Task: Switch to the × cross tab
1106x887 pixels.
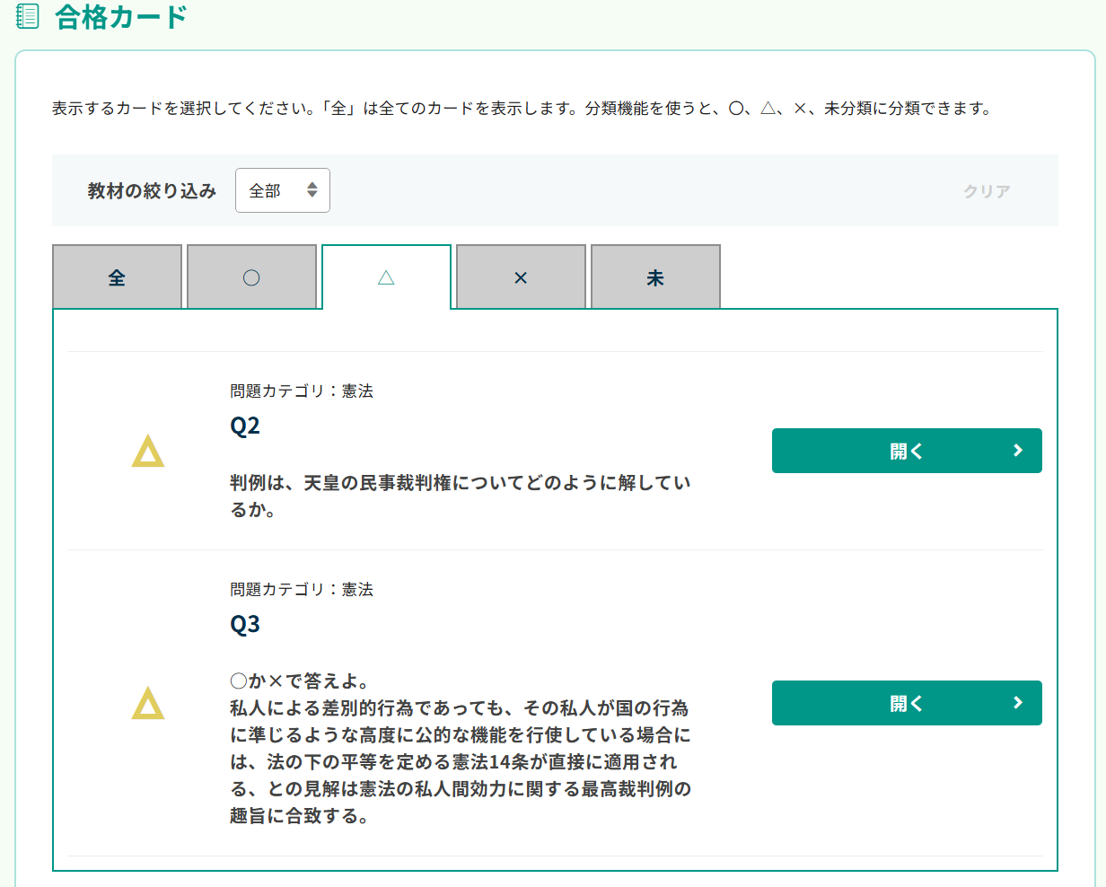Action: tap(521, 277)
